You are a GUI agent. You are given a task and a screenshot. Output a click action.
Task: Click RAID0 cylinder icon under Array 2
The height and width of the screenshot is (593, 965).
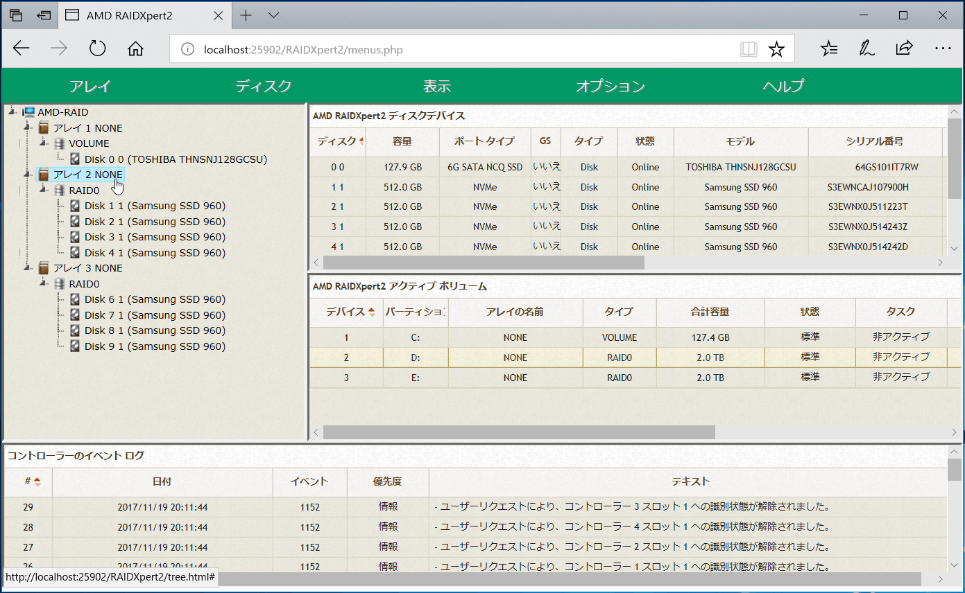[60, 190]
